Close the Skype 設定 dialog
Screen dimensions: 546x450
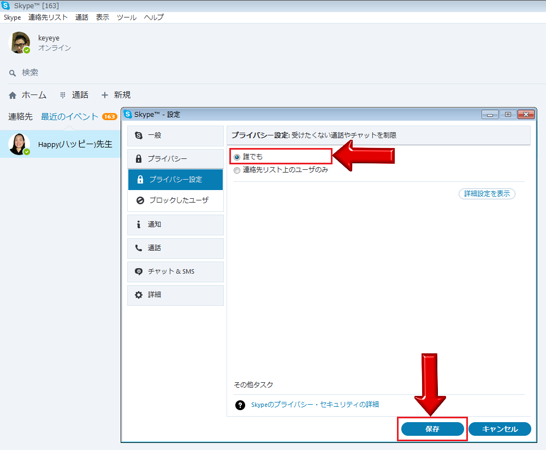(526, 115)
